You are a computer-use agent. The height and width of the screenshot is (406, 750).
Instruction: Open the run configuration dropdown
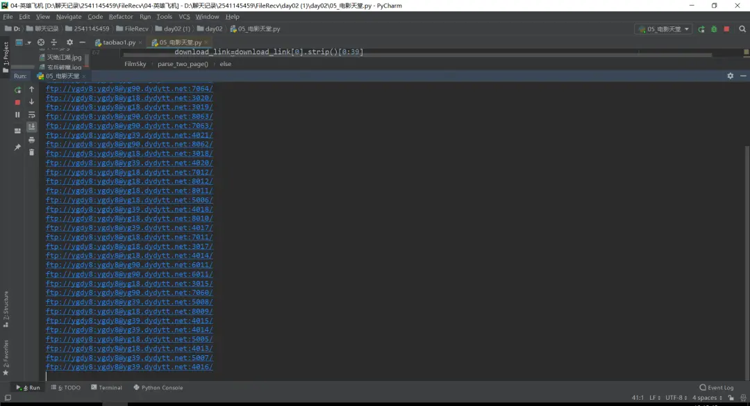click(x=663, y=29)
